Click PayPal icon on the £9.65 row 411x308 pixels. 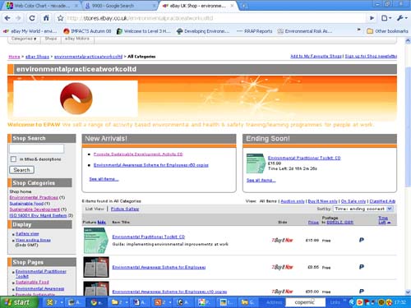coord(362,267)
